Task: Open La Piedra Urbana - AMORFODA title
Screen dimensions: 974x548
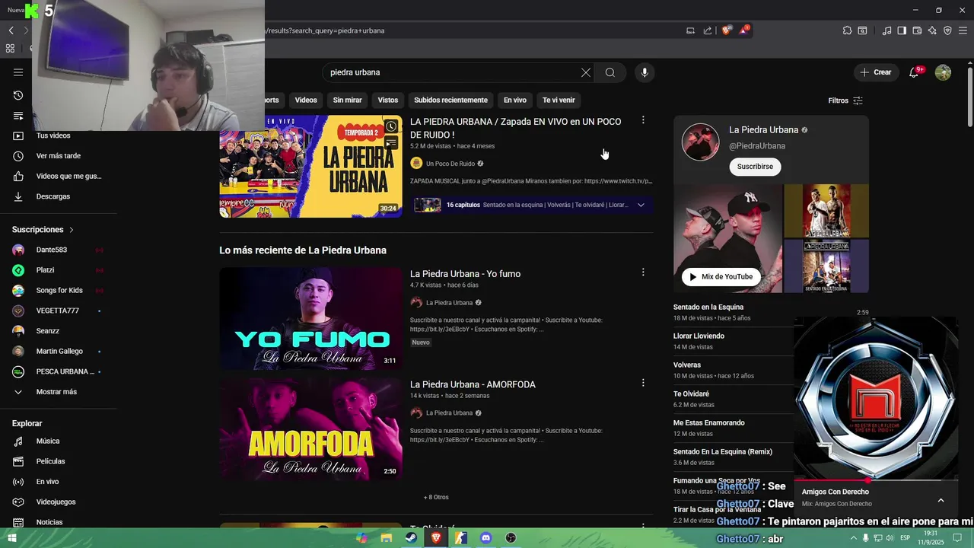Action: click(473, 384)
